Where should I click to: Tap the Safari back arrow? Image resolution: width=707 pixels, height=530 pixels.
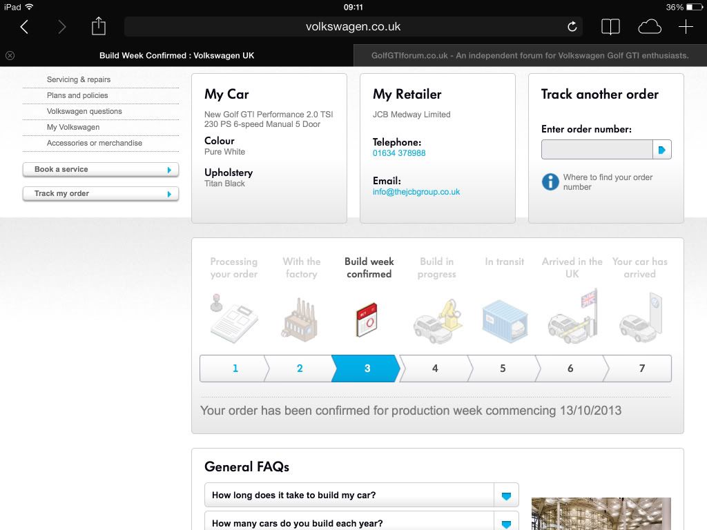click(24, 27)
